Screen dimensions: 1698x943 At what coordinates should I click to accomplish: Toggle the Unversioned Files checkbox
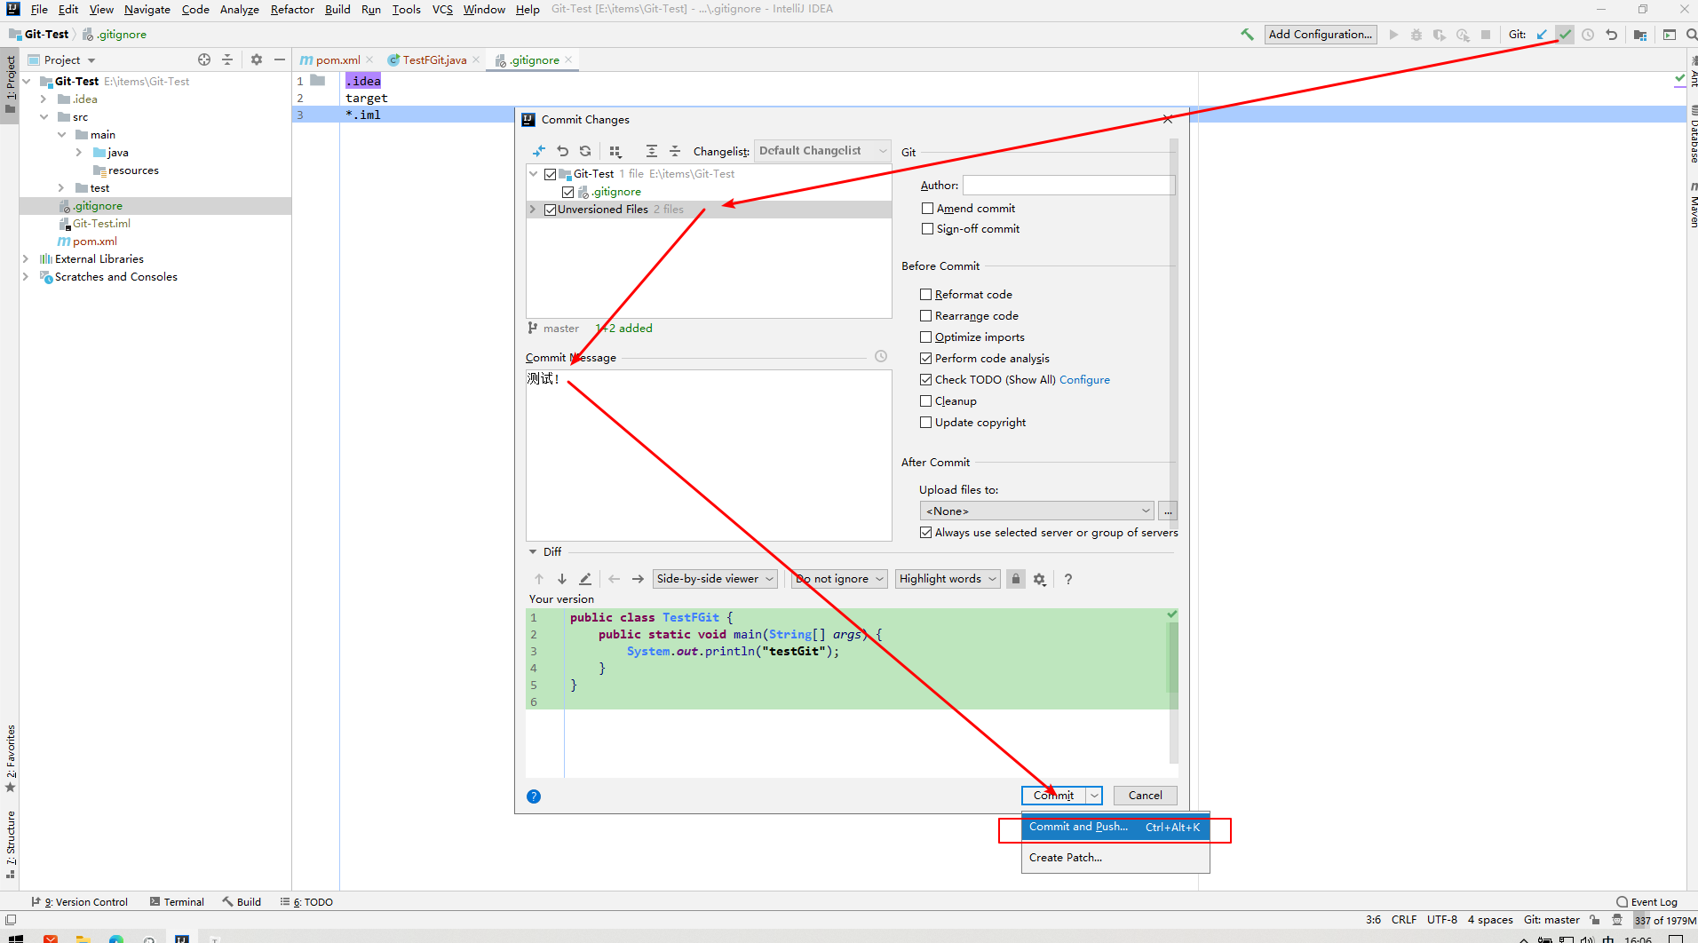coord(551,210)
